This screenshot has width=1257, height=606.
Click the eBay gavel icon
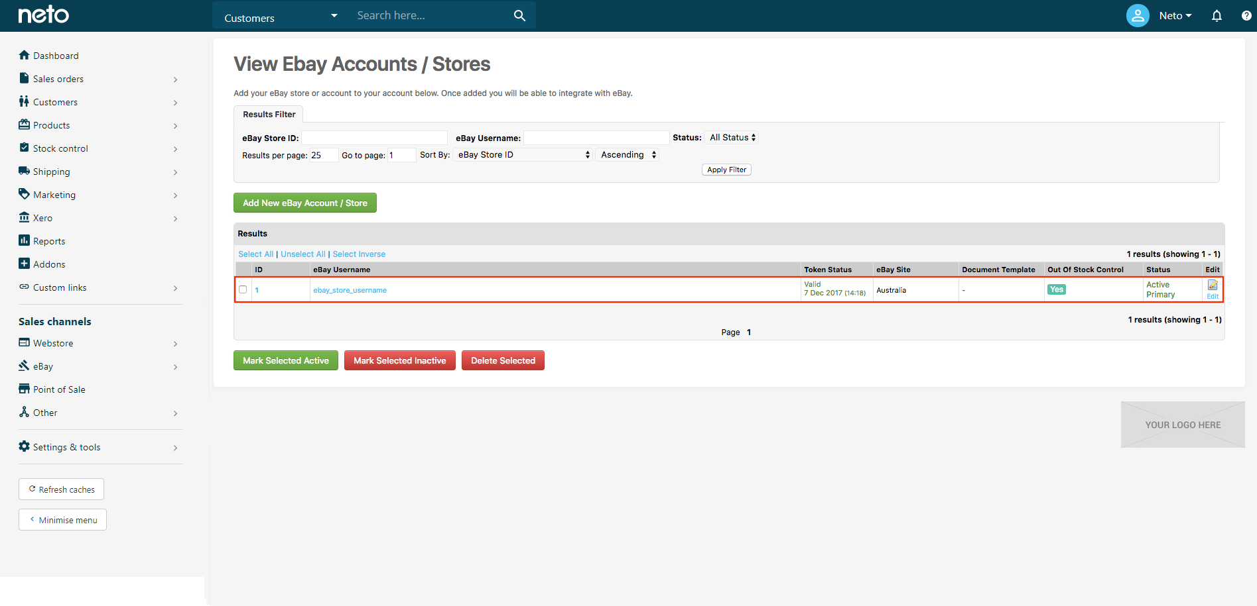click(x=25, y=366)
